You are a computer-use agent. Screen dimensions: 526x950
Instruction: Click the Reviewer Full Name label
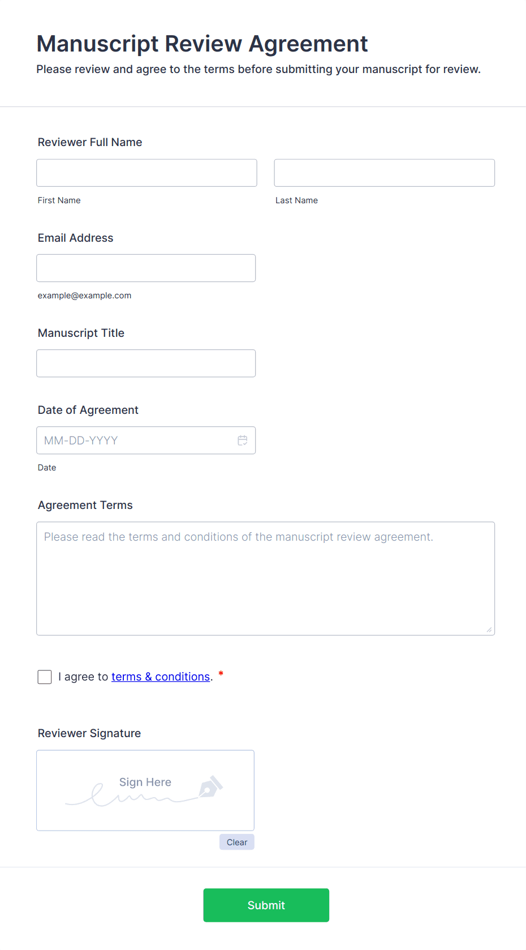tap(90, 143)
